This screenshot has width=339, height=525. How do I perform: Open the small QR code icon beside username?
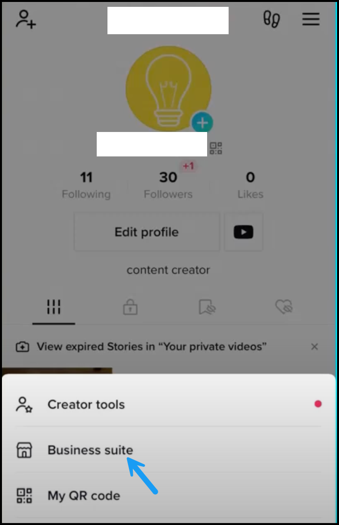click(x=216, y=148)
